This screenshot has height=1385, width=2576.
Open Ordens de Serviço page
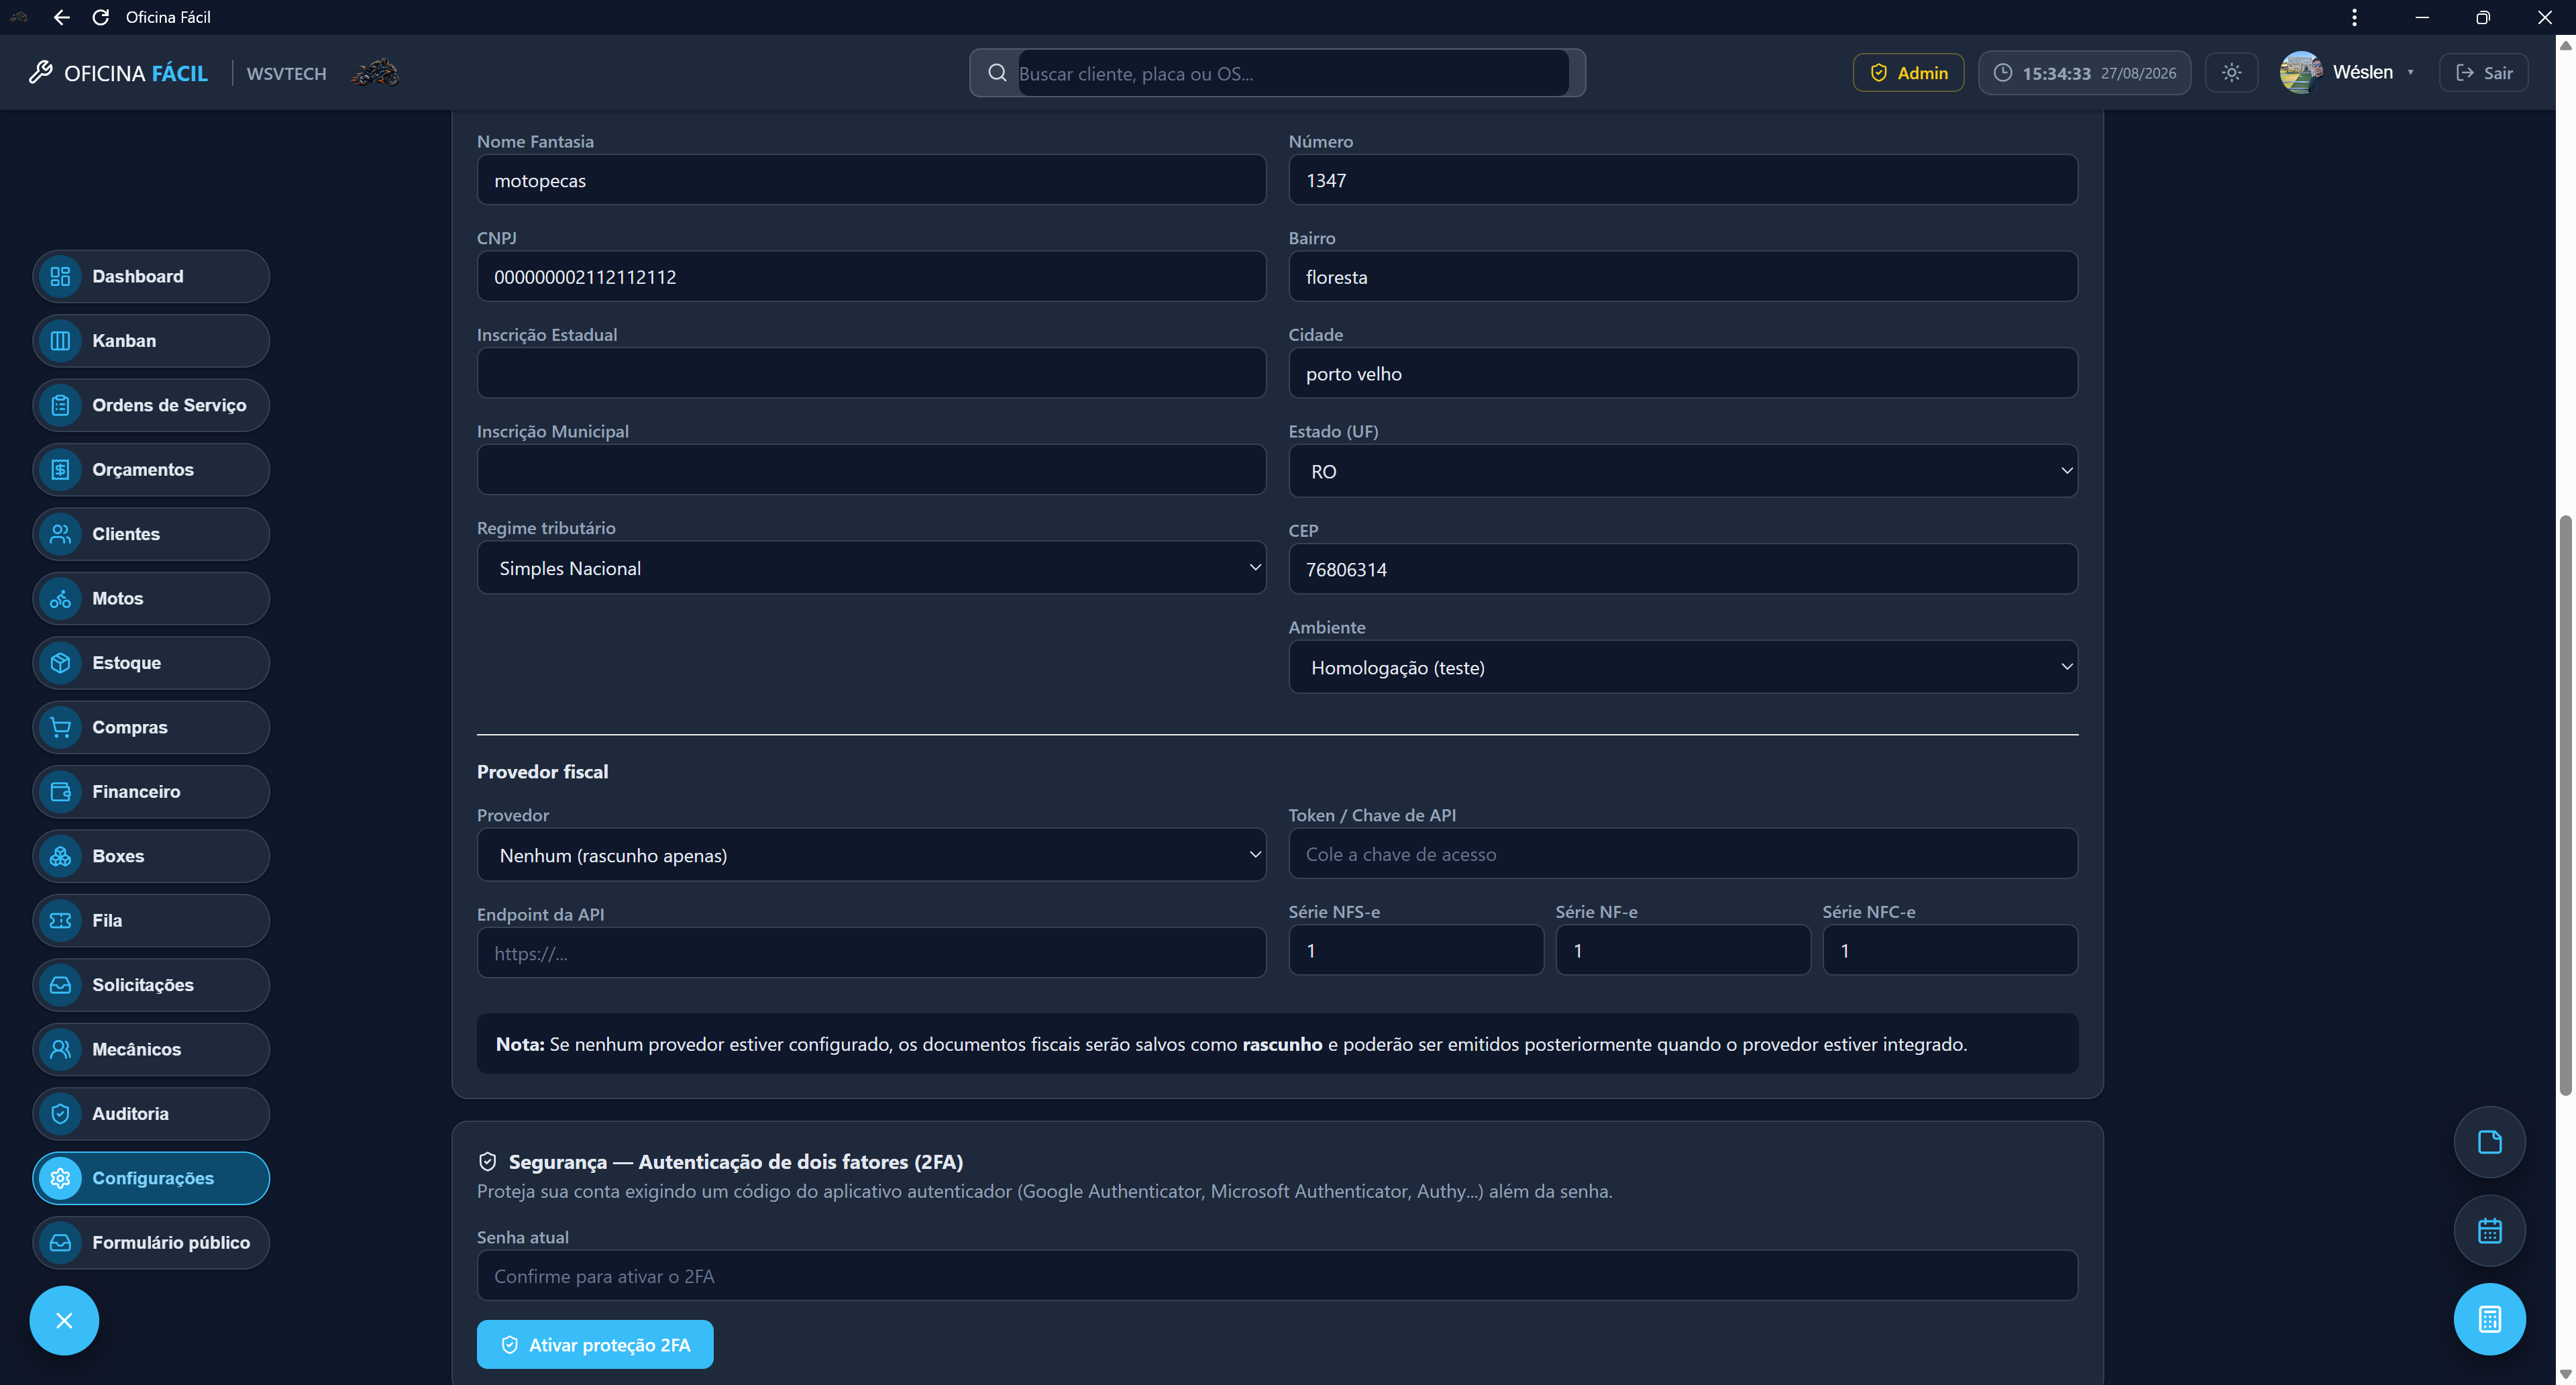click(151, 405)
